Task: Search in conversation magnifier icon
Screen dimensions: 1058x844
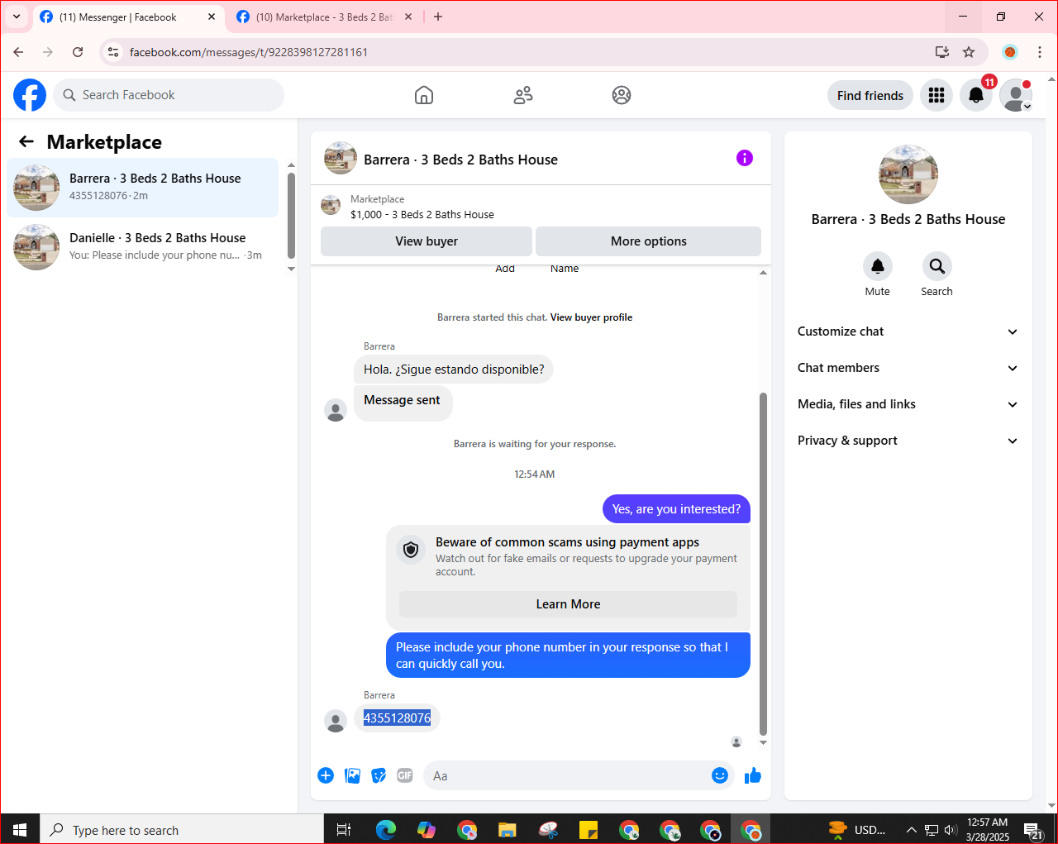Action: click(937, 266)
